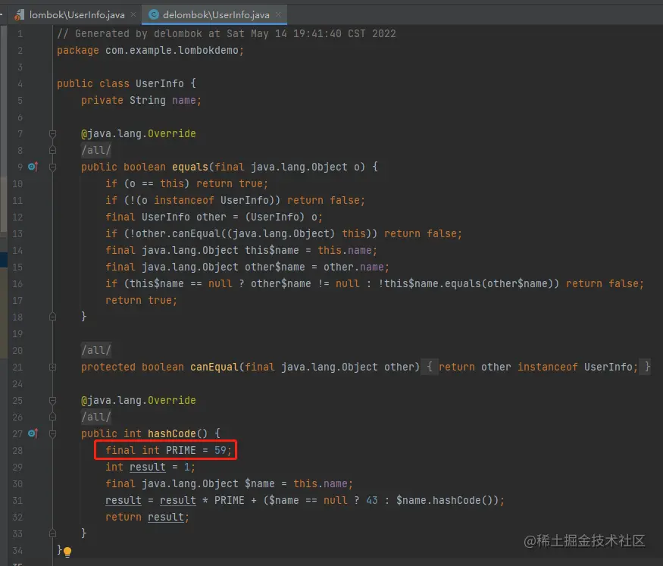Collapse fold marker at line 25 annotation
Screen dimensions: 663x566
click(52, 400)
